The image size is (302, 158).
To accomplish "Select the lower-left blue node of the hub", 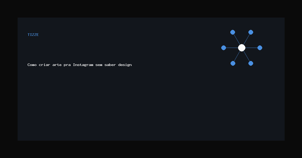I will (x=233, y=63).
